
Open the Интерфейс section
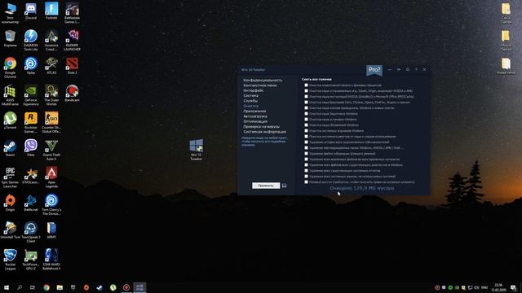[254, 90]
